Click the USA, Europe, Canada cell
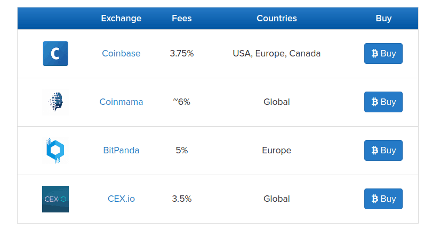448x230 pixels. [277, 53]
